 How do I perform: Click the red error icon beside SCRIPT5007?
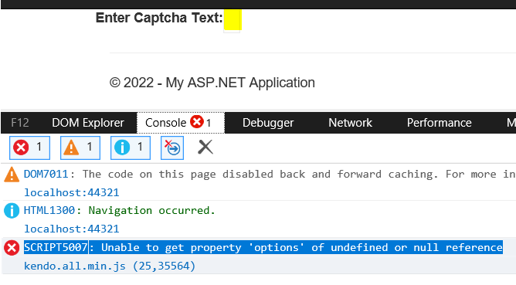pos(12,248)
